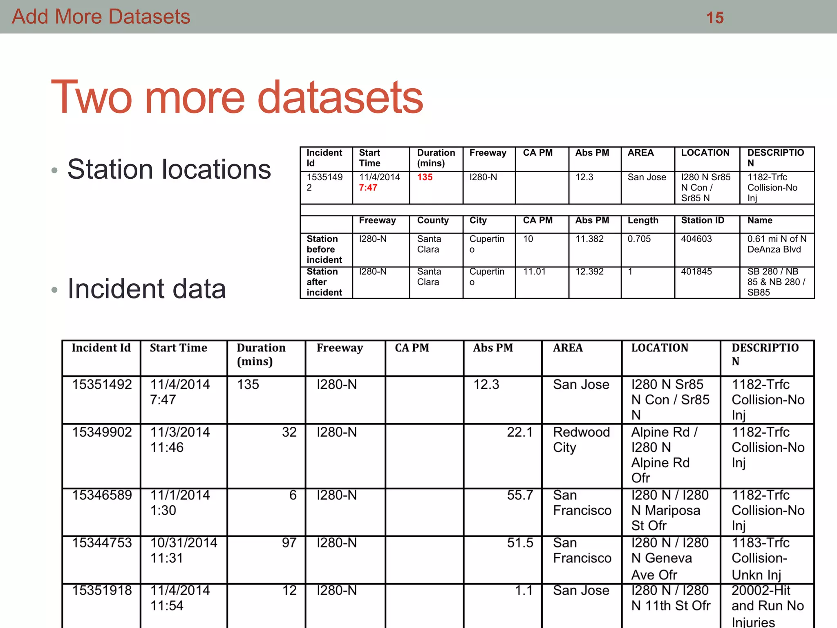Screen dimensions: 837x628
Task: Click description '20002-Hit and Run No Injuries'
Action: point(768,607)
